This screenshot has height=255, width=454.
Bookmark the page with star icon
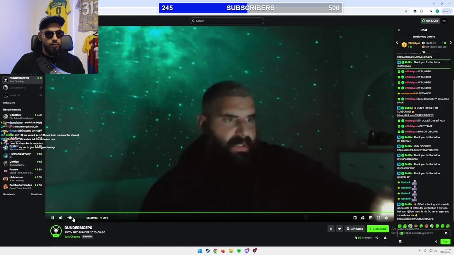click(x=406, y=11)
